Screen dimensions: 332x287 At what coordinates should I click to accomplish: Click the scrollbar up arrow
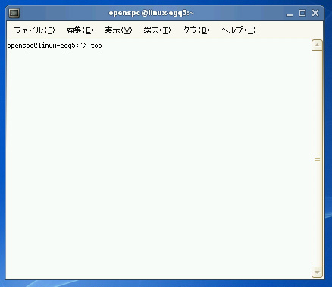(317, 46)
